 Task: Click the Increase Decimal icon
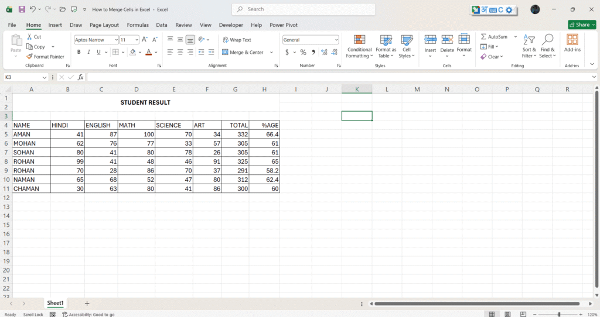[x=324, y=52]
